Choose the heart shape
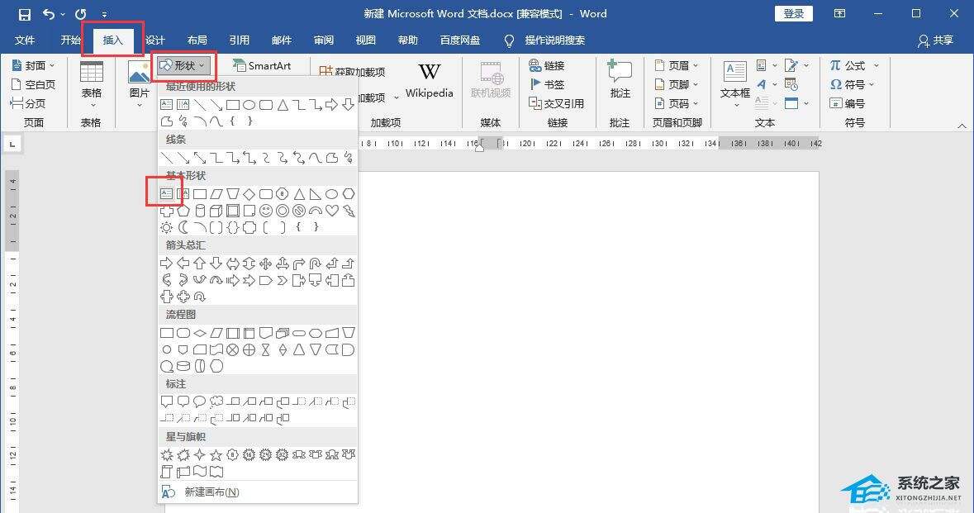Screen dimensions: 974x513 [x=332, y=211]
